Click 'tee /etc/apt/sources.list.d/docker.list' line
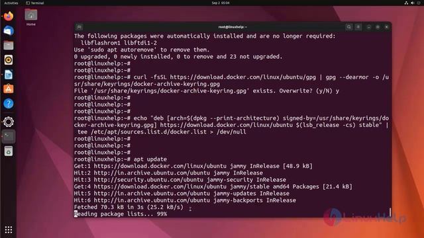424x238 pixels. pos(162,132)
